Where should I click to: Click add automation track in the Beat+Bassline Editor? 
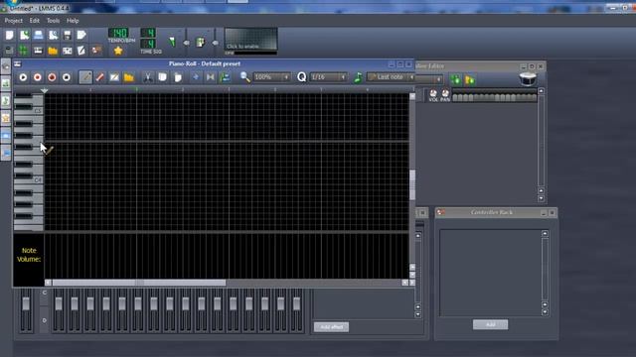tap(470, 79)
